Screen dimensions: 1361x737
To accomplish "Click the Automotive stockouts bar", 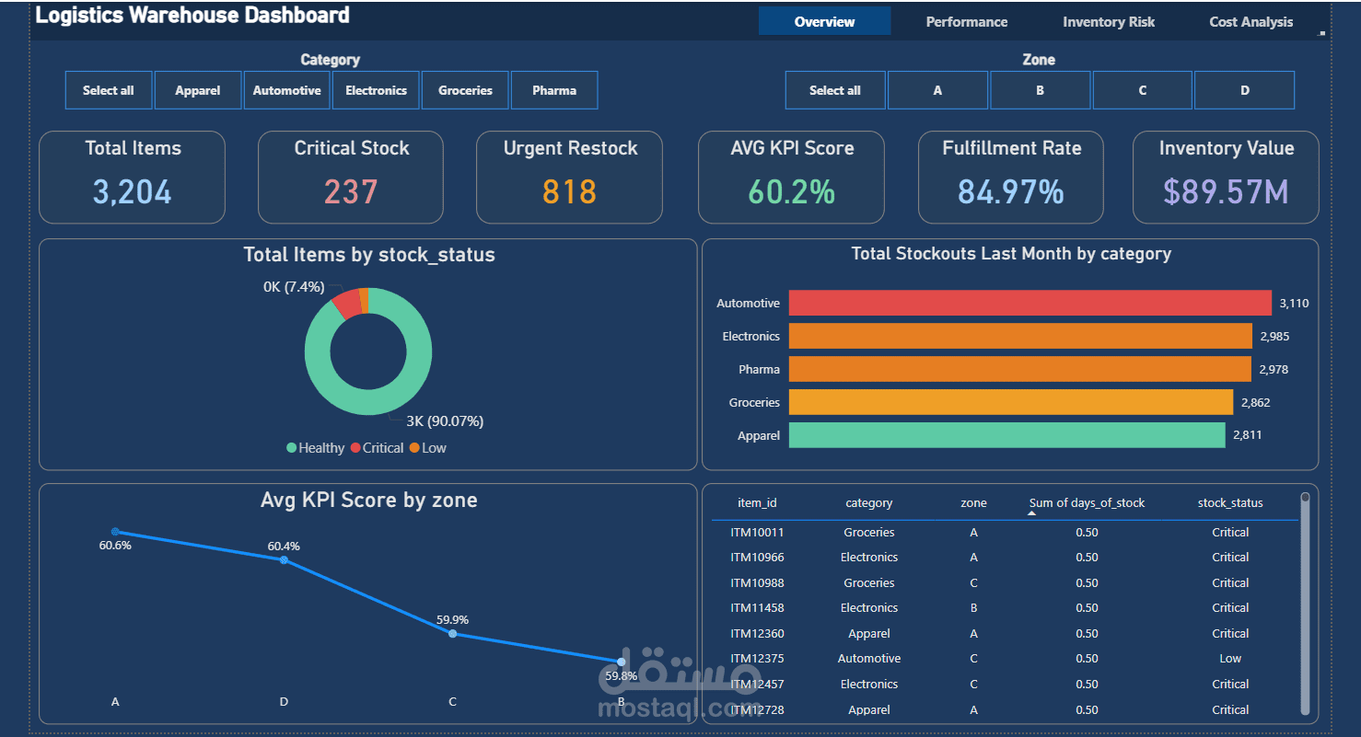I will coord(1030,303).
